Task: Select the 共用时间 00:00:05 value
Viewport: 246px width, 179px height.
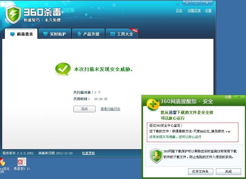Action: coord(101,99)
